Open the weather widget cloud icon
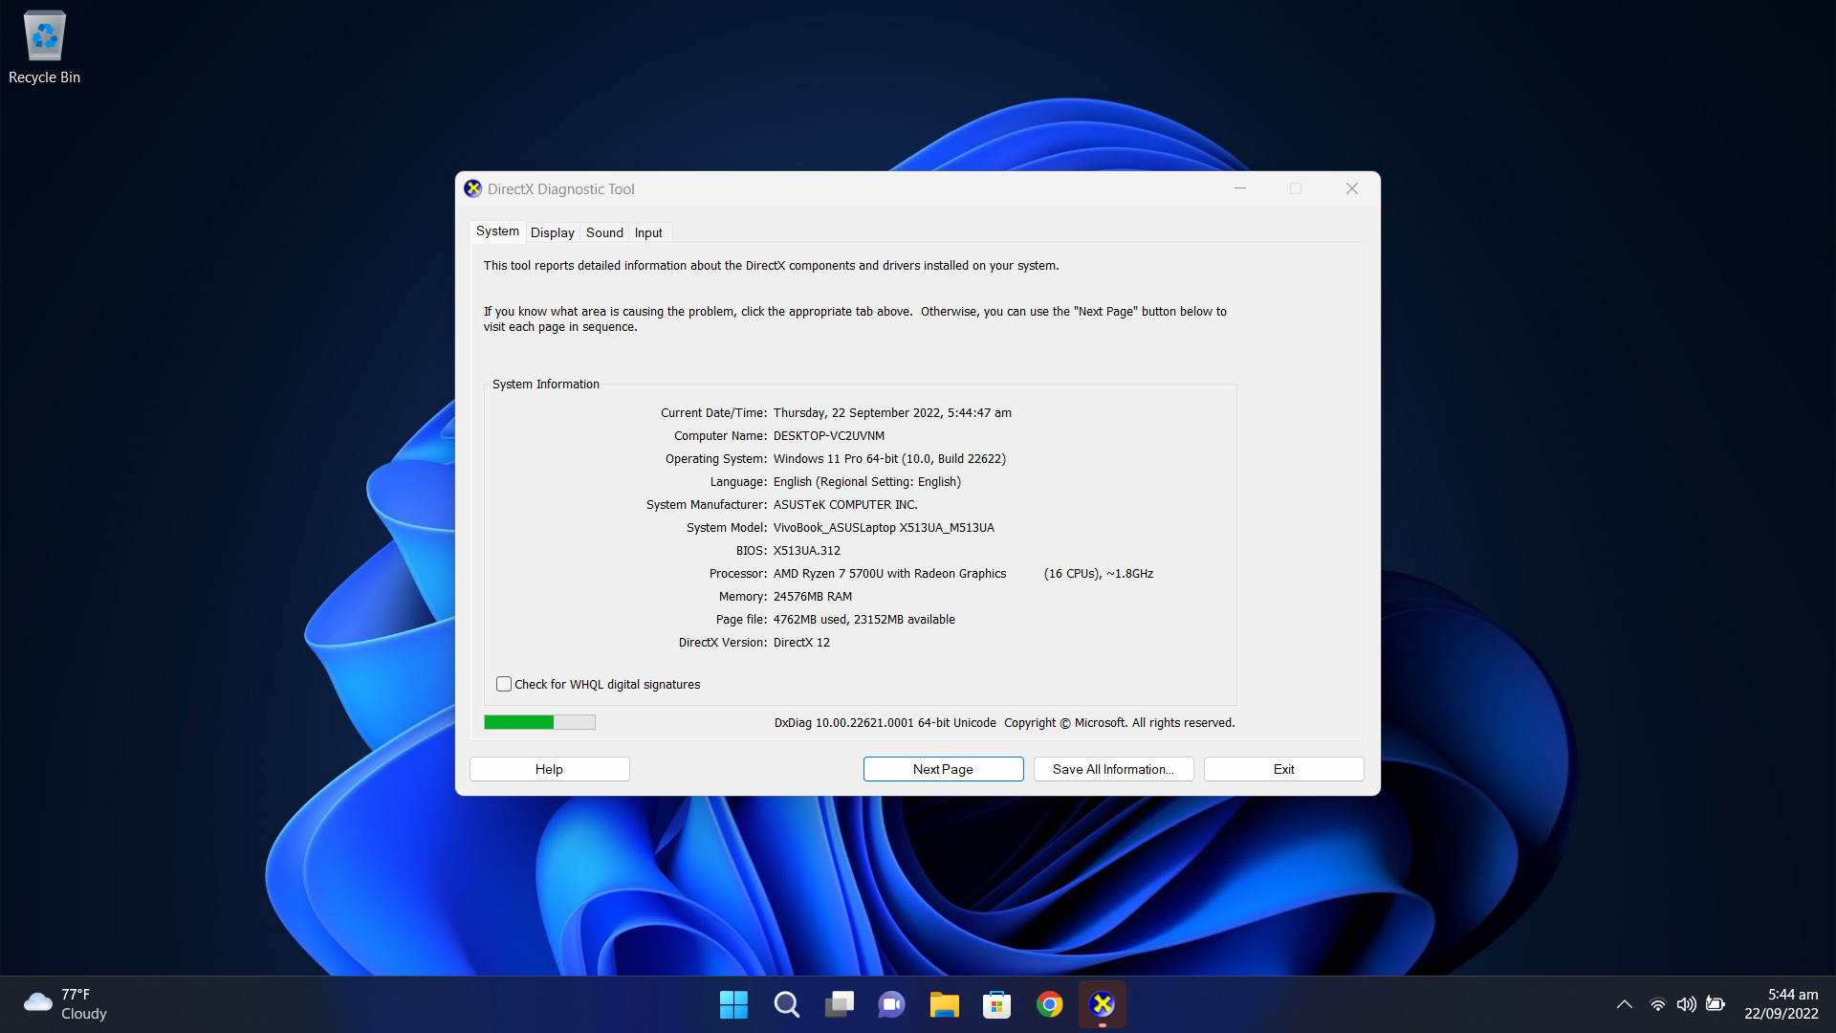Viewport: 1836px width, 1033px height. (x=38, y=1002)
